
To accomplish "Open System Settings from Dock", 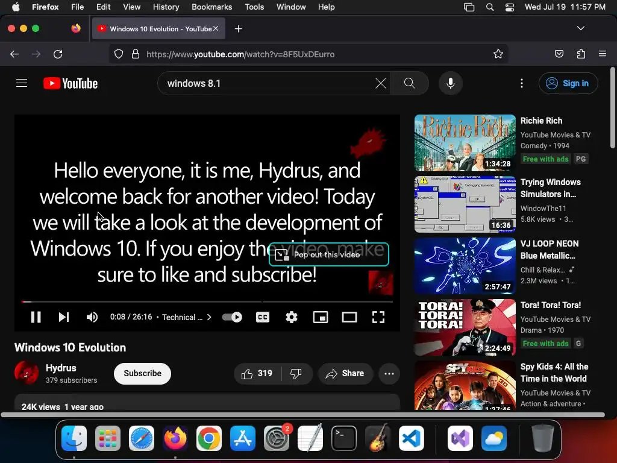I will (277, 438).
